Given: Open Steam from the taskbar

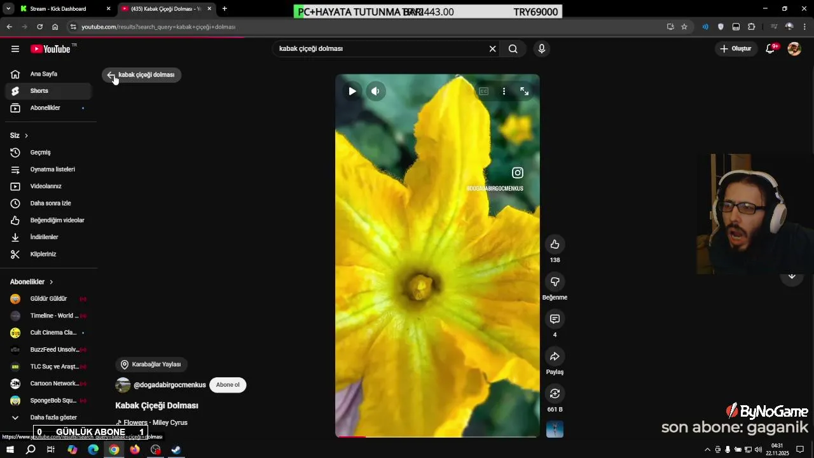Looking at the screenshot, I should coord(176,450).
